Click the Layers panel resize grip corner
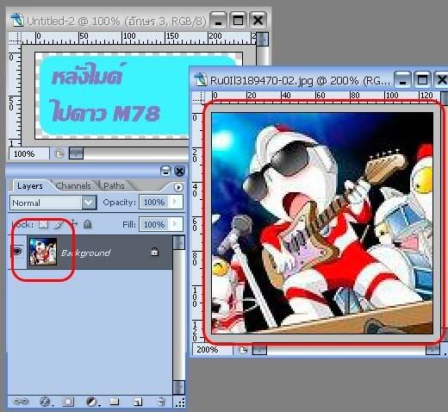 coord(180,403)
